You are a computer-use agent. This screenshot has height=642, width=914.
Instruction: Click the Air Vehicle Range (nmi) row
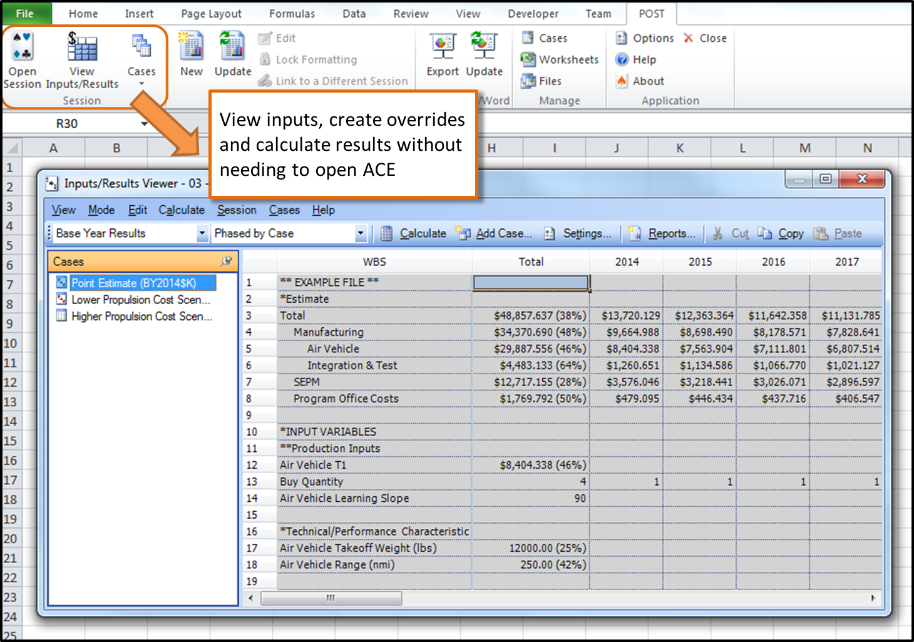click(x=562, y=564)
